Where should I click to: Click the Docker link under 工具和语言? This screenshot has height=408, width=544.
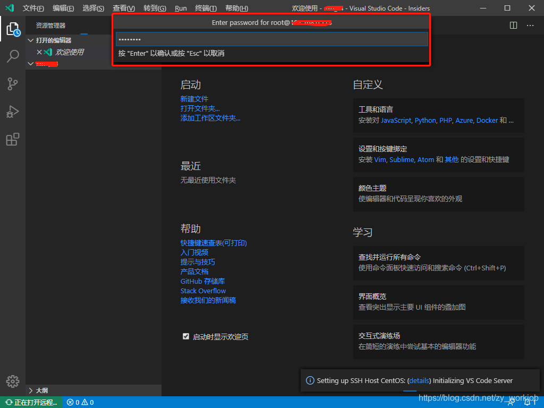[487, 121]
